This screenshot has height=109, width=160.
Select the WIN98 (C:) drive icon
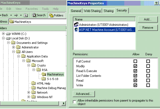[x=9, y=34]
